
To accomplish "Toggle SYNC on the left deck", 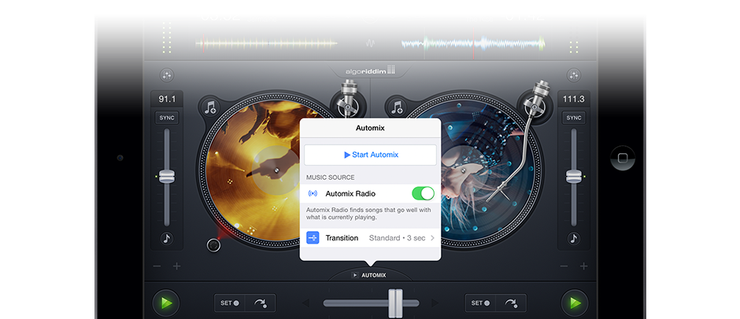I will pyautogui.click(x=166, y=118).
